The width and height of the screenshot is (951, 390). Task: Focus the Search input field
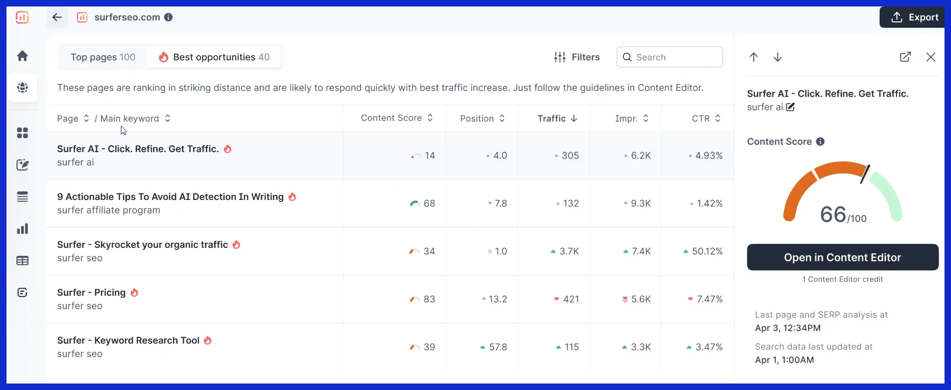pos(669,57)
